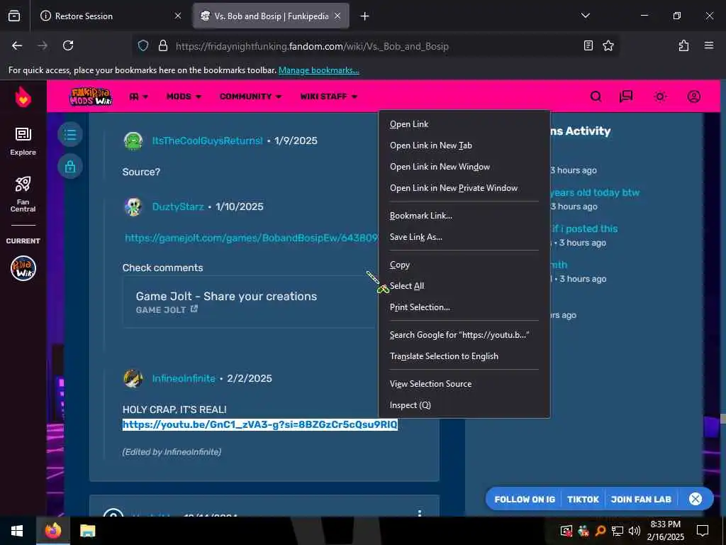Choose Copy in context menu

[464, 265]
